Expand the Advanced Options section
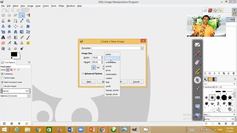The width and height of the screenshot is (237, 133). tap(83, 74)
